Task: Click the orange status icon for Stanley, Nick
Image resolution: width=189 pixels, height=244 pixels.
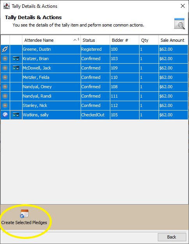Action: tap(5, 105)
